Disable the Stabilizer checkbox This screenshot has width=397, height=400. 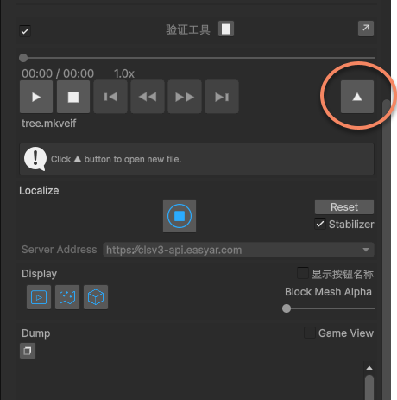tap(320, 224)
